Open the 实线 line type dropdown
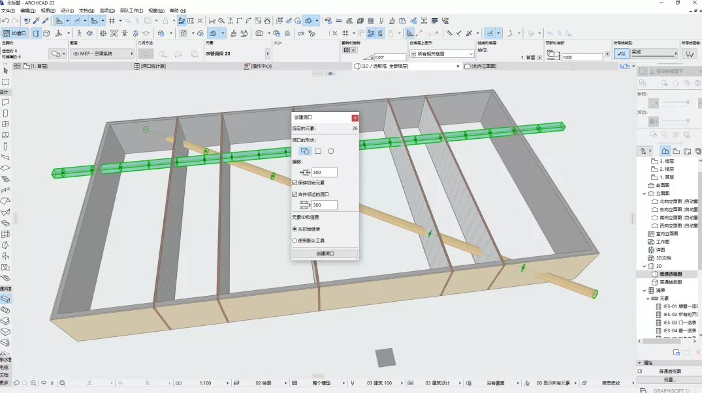 (x=654, y=53)
